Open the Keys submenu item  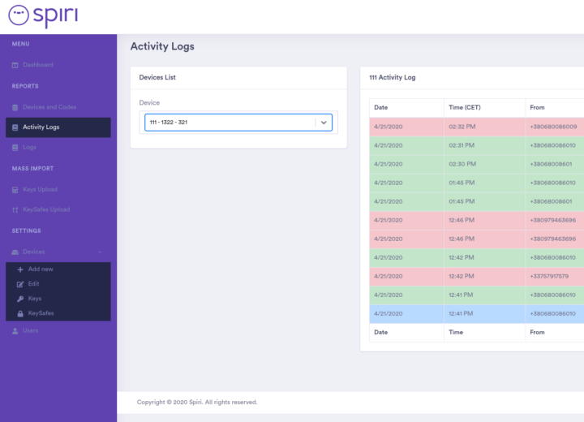click(x=35, y=299)
